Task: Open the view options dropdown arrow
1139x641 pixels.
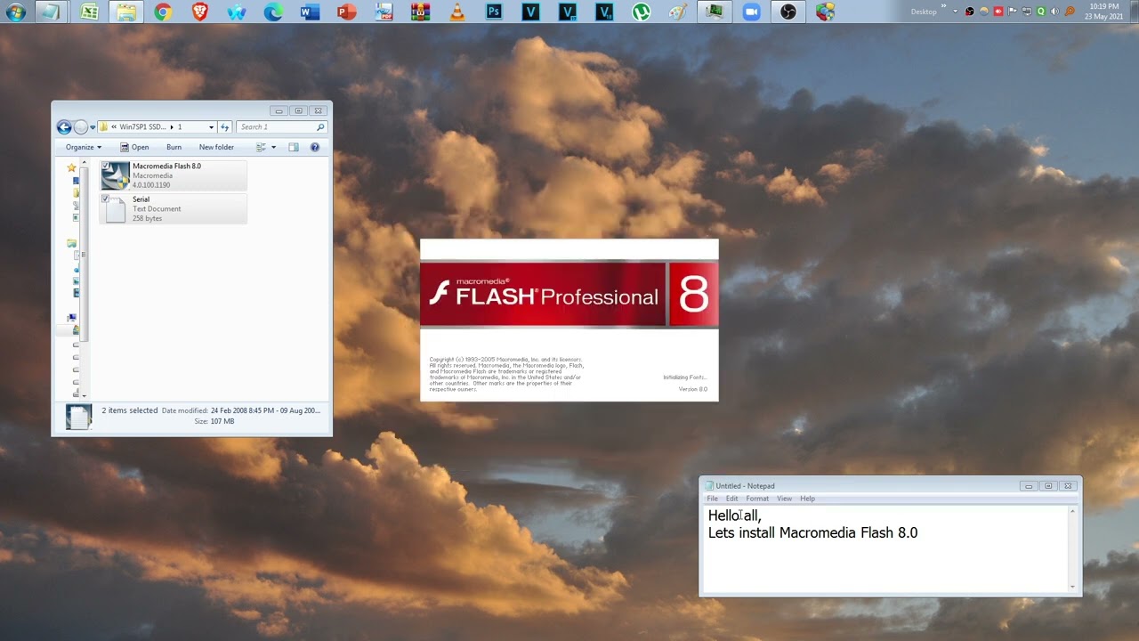Action: 273,147
